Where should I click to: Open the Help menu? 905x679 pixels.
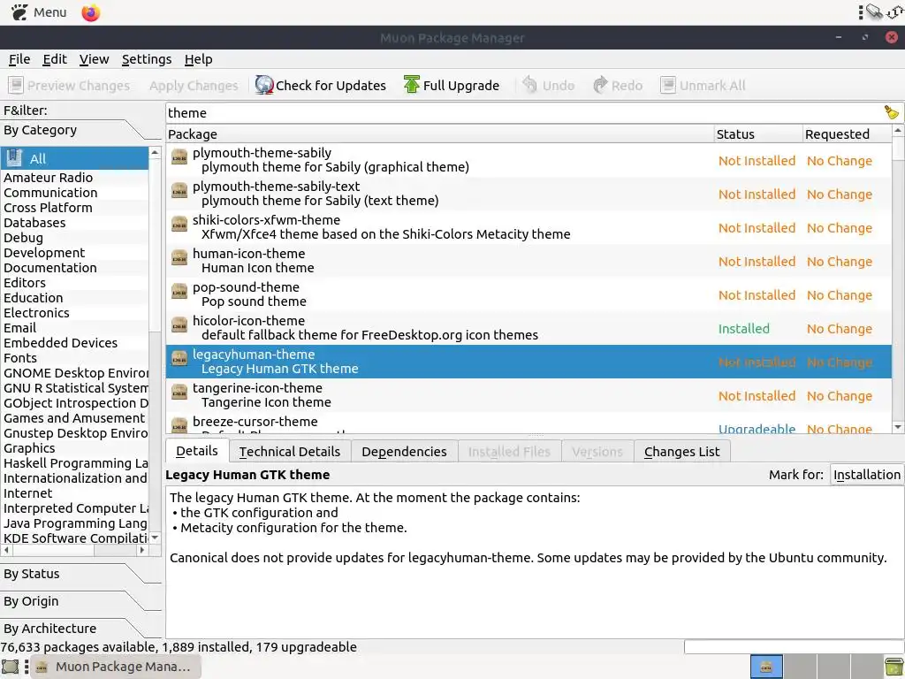(x=199, y=59)
